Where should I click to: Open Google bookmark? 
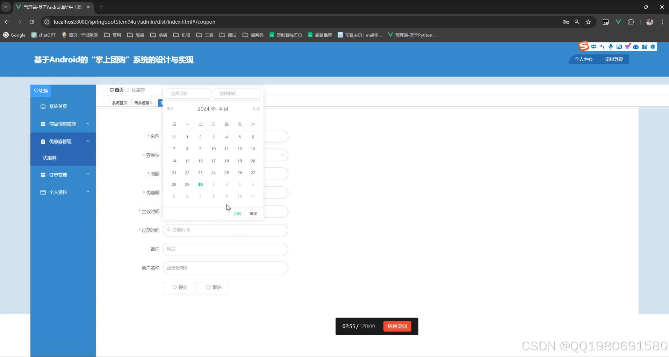(14, 35)
